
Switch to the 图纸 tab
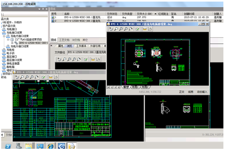point(54,40)
